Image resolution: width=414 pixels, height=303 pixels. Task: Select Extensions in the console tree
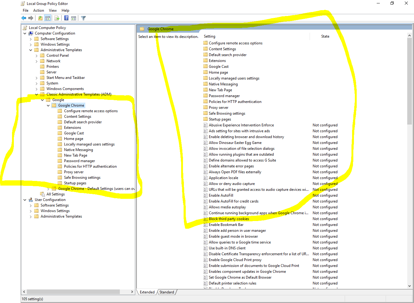click(x=72, y=128)
